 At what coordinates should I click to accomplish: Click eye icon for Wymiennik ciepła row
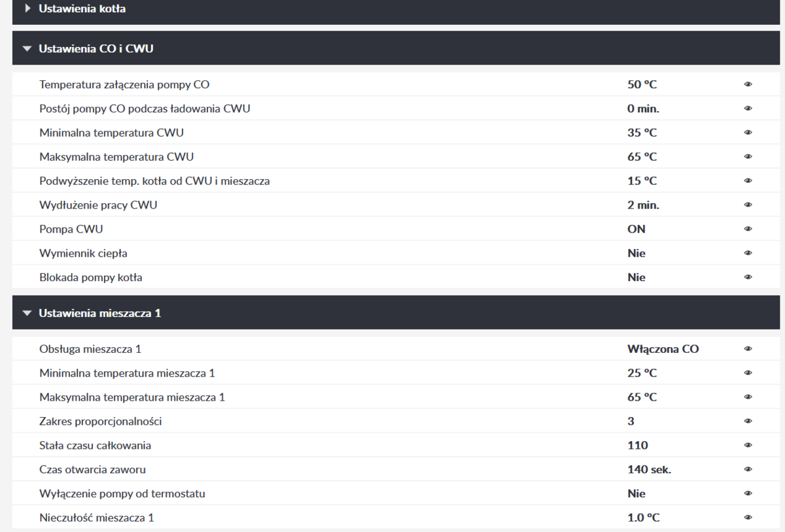(748, 254)
